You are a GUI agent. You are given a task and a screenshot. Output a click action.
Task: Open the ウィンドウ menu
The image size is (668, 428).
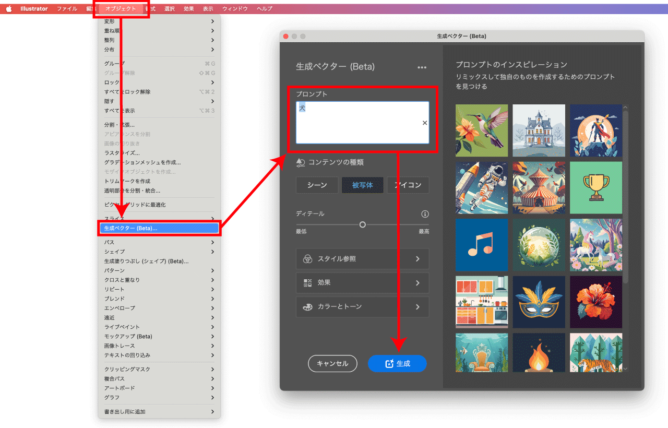pos(235,9)
